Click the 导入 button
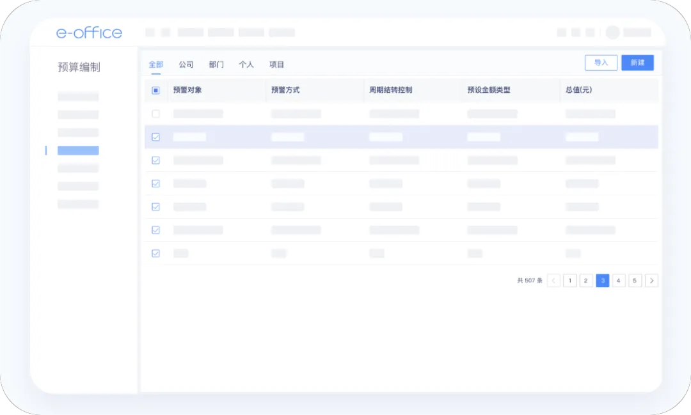Viewport: 691px width, 415px height. (601, 63)
